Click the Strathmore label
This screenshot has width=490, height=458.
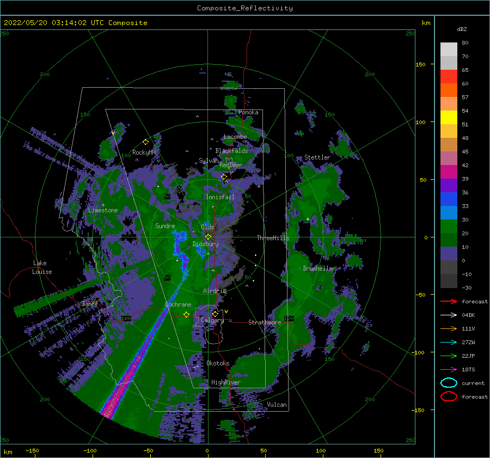pyautogui.click(x=265, y=322)
